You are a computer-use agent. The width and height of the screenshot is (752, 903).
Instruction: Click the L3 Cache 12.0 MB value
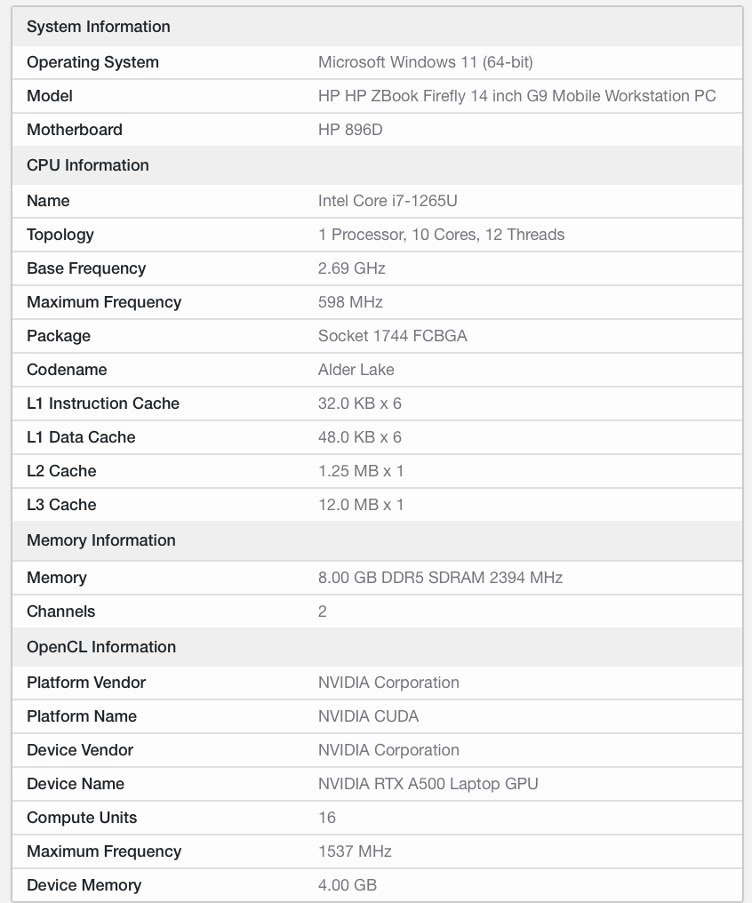click(x=361, y=505)
